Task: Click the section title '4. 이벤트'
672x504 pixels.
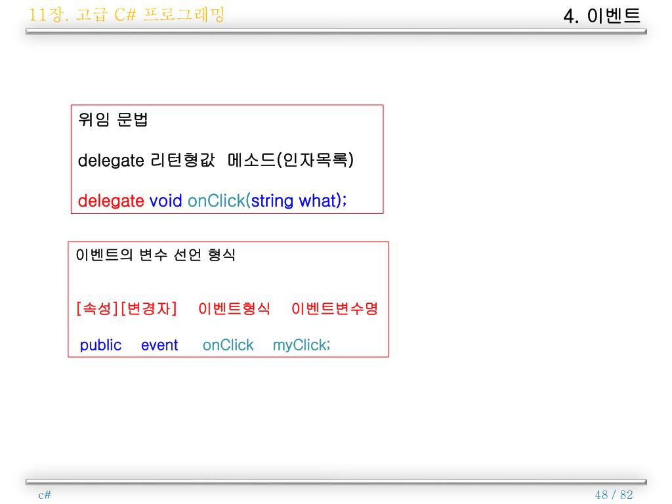Action: (602, 16)
